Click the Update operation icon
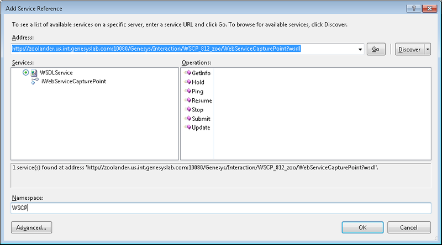442x245 pixels. pyautogui.click(x=188, y=127)
